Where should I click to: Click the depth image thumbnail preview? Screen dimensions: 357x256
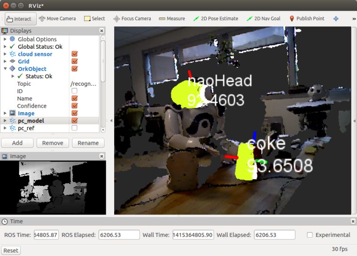[53, 188]
